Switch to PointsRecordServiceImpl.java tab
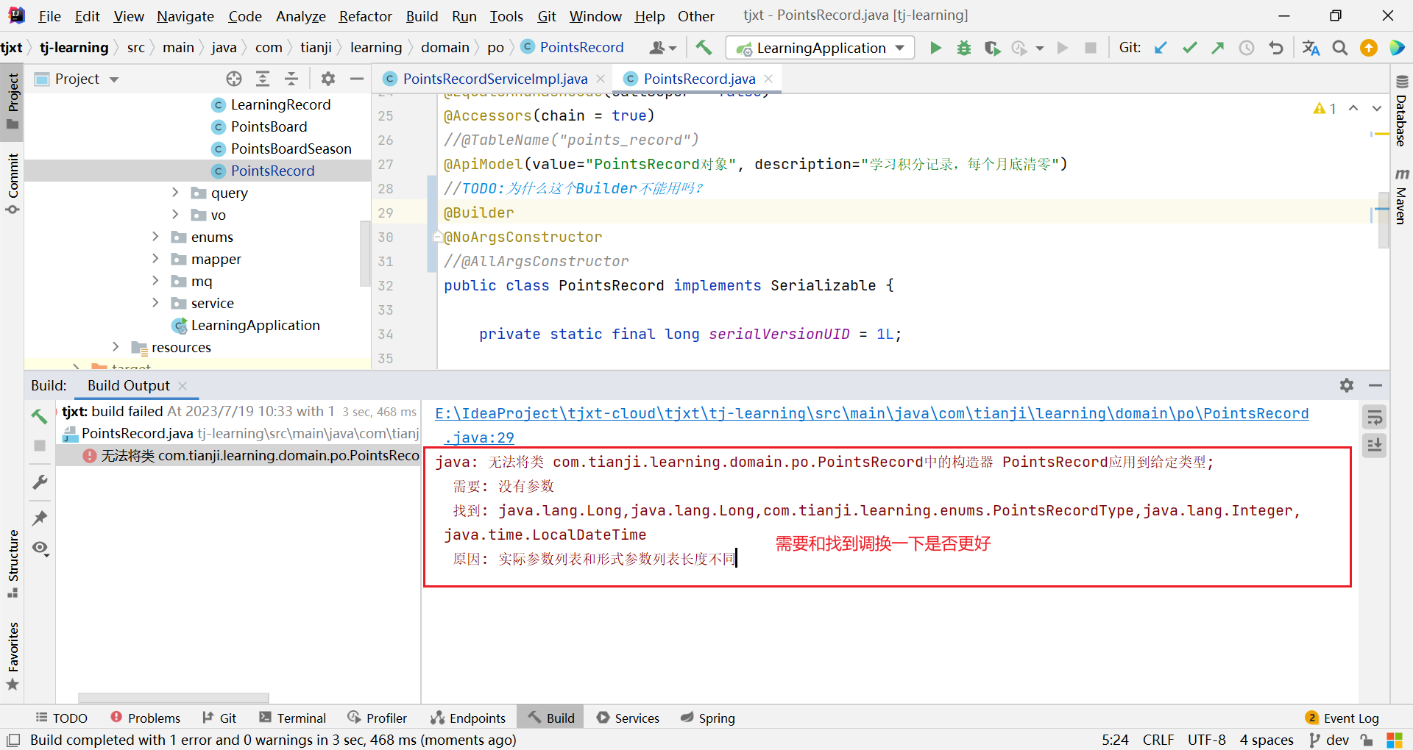Image resolution: width=1413 pixels, height=750 pixels. [495, 79]
